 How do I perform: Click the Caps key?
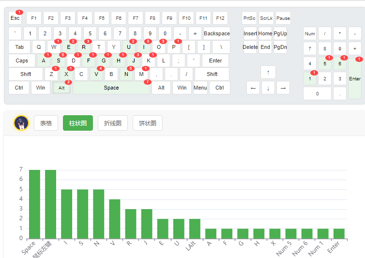[x=22, y=61]
